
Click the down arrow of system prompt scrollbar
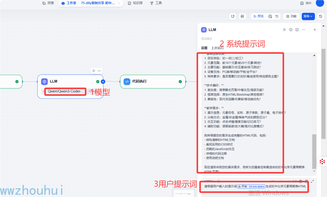314,171
